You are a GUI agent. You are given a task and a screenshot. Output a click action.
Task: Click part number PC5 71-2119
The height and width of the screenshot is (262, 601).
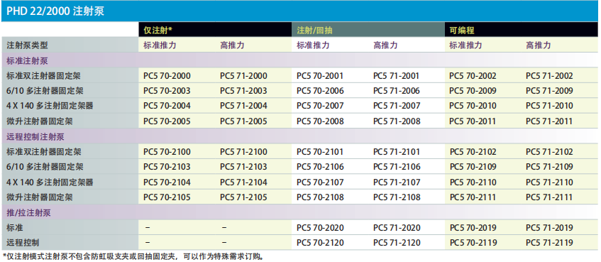coord(549,244)
